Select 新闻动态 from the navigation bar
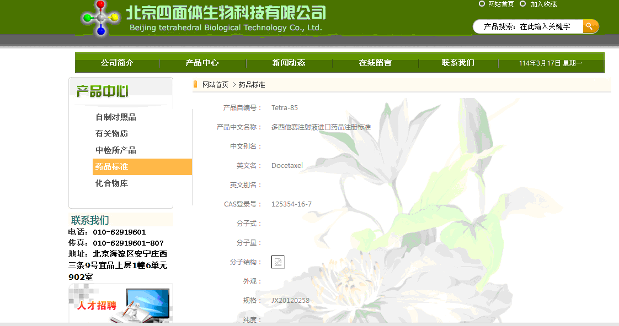Screen dimensions: 619x326 pos(289,63)
